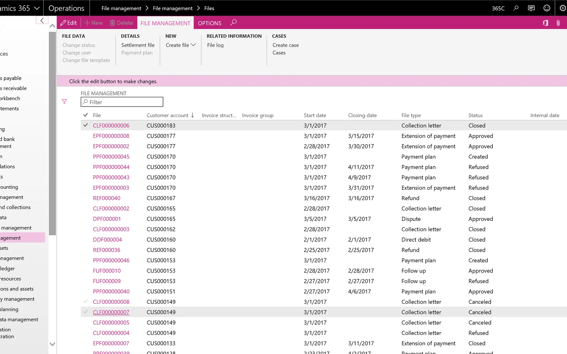Click the File type column header
This screenshot has width=567, height=354.
pos(411,115)
